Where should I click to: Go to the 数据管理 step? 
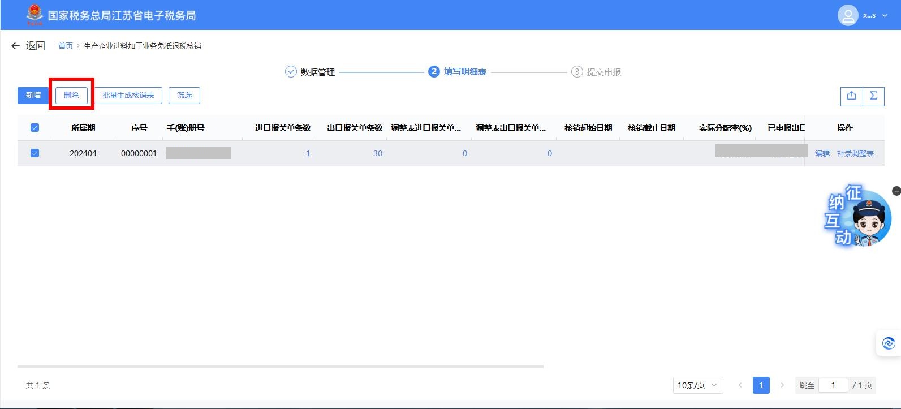(310, 72)
